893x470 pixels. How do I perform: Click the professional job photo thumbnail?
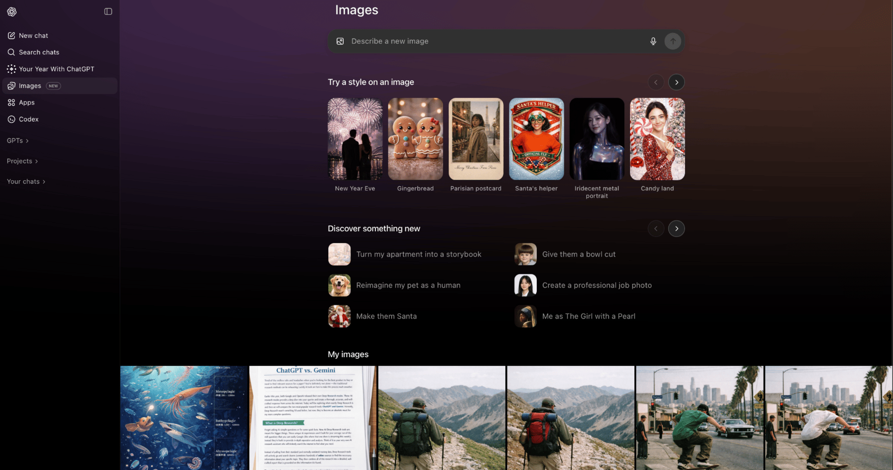tap(526, 286)
